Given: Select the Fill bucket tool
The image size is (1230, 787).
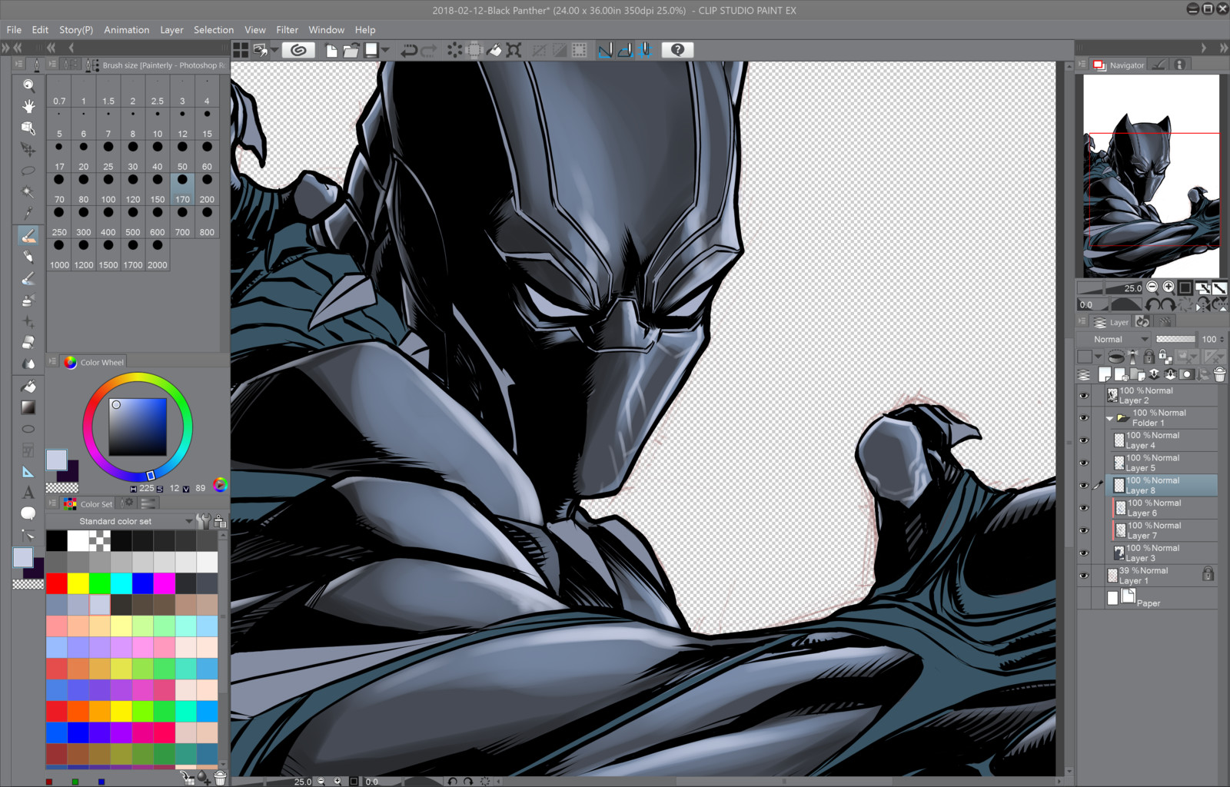Looking at the screenshot, I should click(28, 386).
